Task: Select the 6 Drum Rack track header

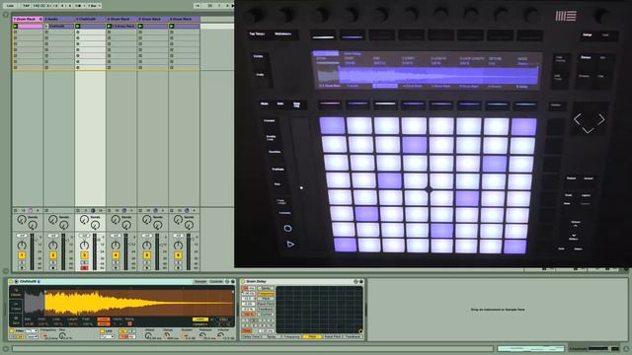Action: coord(184,19)
